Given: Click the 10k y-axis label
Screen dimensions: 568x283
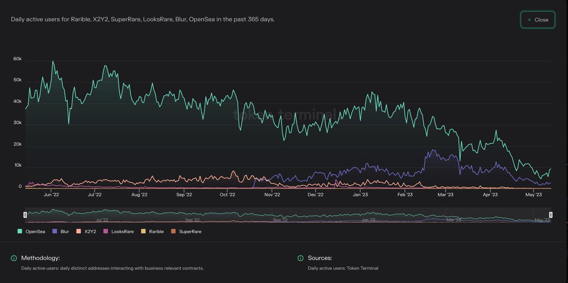Looking at the screenshot, I should point(18,165).
